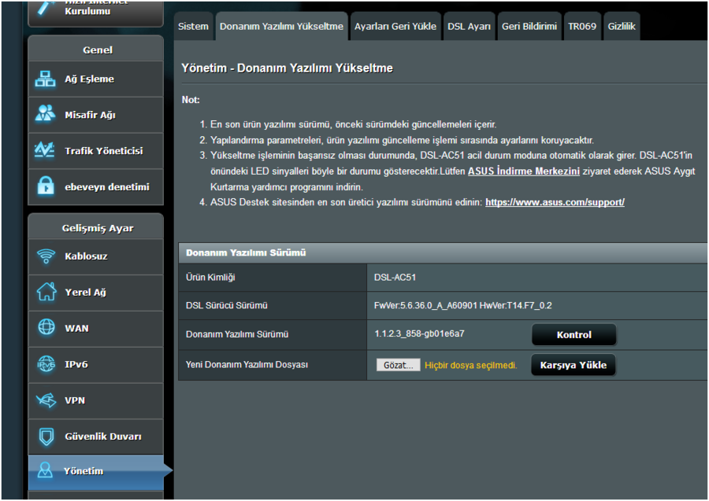The image size is (709, 501).
Task: Click the Genel sidebar section header
Action: [x=97, y=50]
